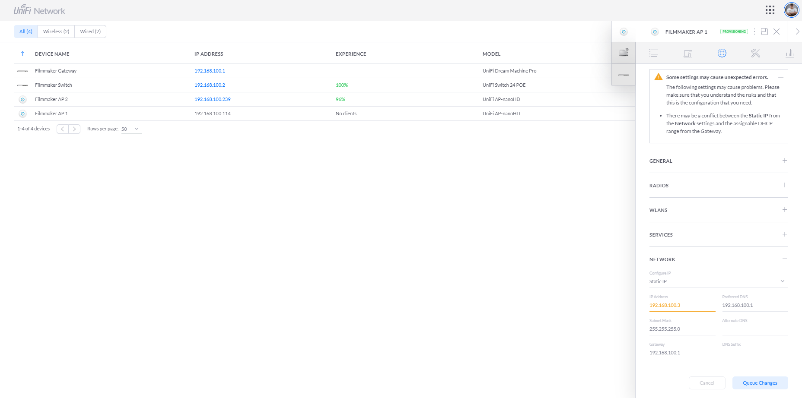The height and width of the screenshot is (398, 802).
Task: Open the device Tools wrench tab
Action: click(756, 53)
